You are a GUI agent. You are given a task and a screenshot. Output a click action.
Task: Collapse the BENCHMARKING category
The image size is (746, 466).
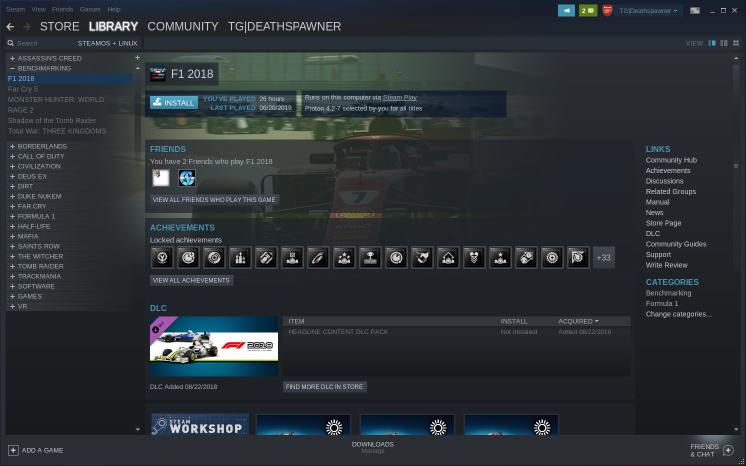(x=12, y=68)
